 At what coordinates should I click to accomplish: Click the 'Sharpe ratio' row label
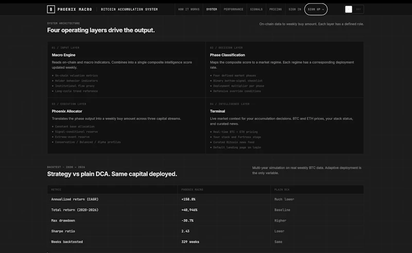63,231
